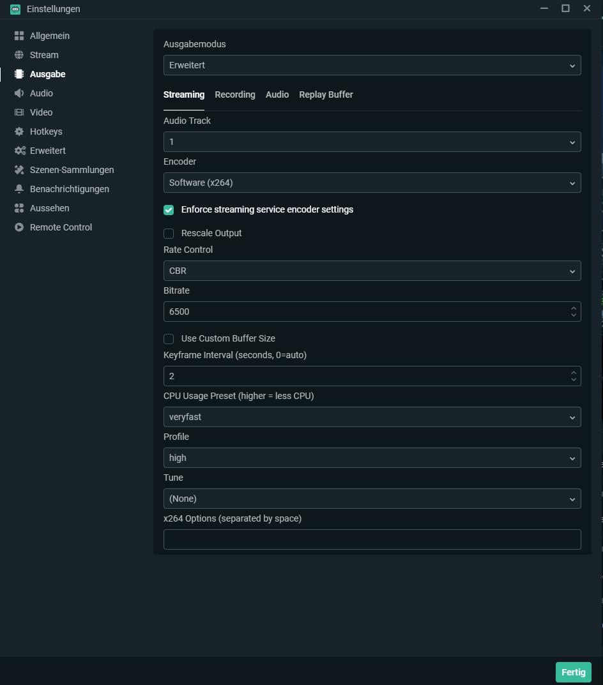
Task: Click the Hotkeys gear icon
Action: (19, 132)
